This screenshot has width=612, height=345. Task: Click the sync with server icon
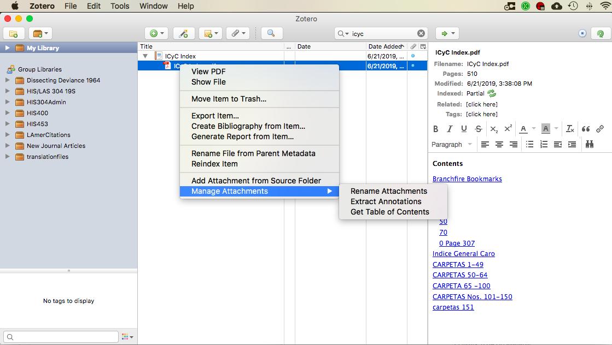(601, 33)
